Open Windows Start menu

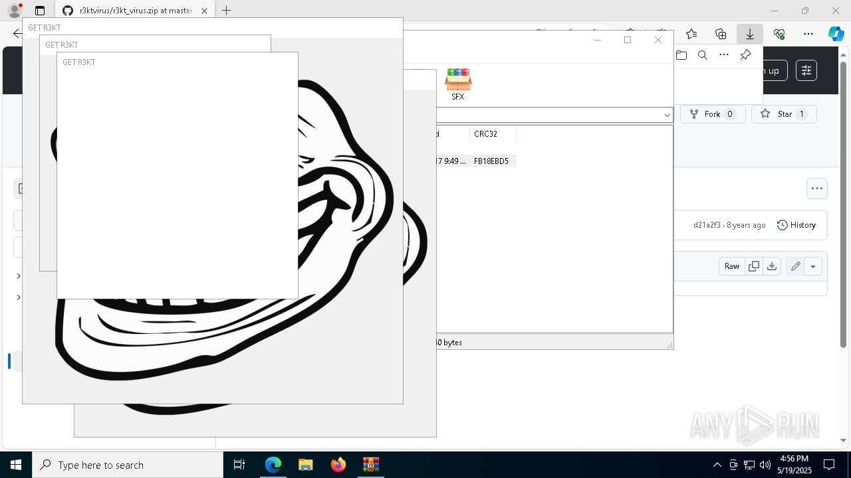tap(16, 465)
